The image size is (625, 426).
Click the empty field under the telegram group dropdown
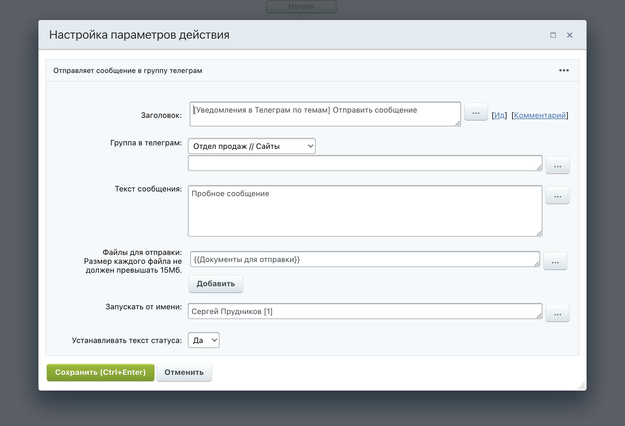(x=365, y=163)
